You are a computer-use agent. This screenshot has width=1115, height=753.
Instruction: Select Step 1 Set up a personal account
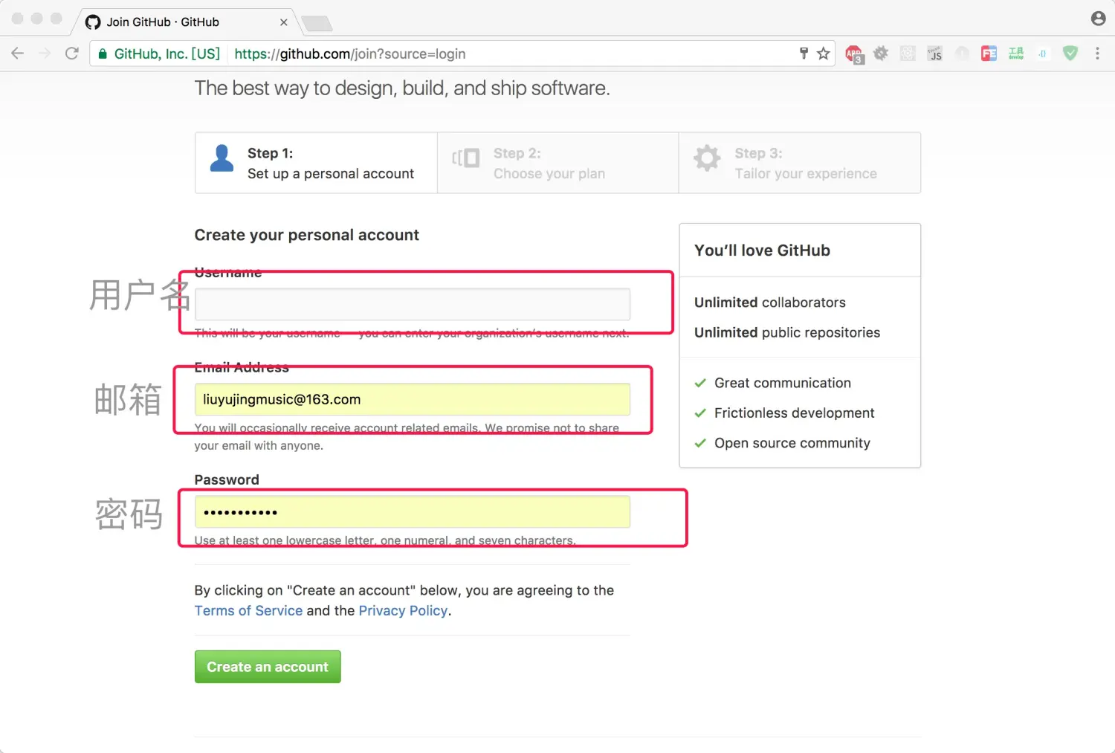coord(316,163)
